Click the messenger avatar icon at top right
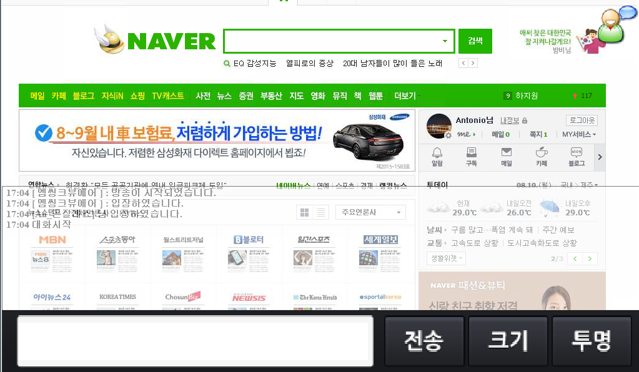 click(x=612, y=25)
